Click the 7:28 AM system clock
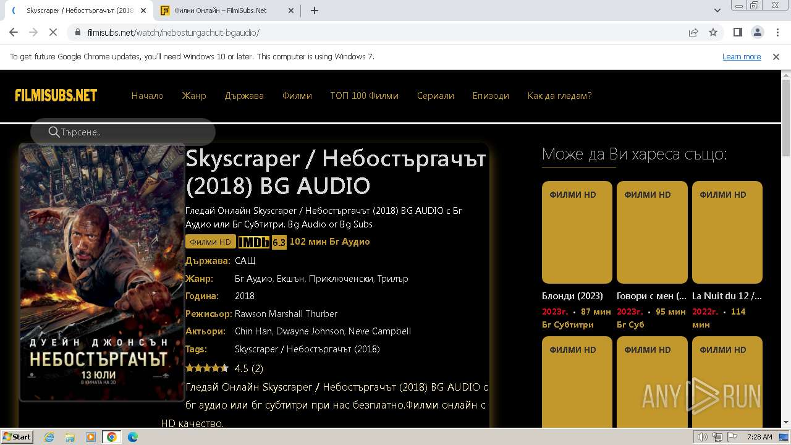Viewport: 791px width, 445px height. (x=759, y=437)
